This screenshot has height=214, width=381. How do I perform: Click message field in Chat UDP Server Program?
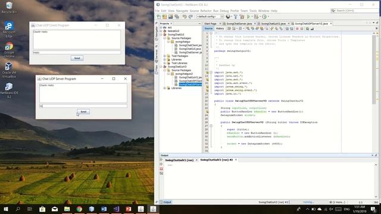pos(83,106)
